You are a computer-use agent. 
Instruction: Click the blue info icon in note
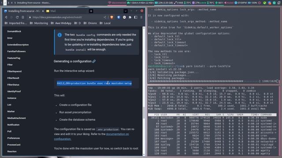click(60, 35)
